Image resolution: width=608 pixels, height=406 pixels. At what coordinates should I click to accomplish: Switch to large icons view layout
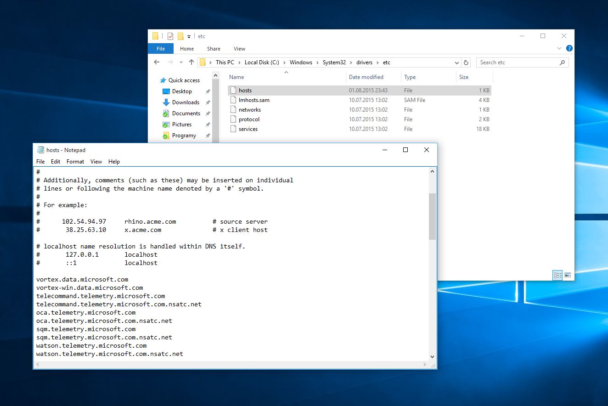[x=568, y=275]
